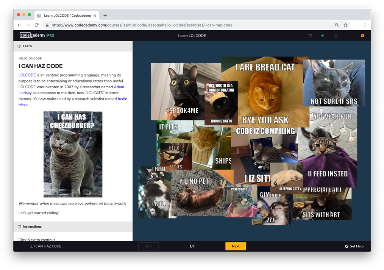Minimize the Chrome window
The height and width of the screenshot is (270, 384).
click(x=24, y=15)
